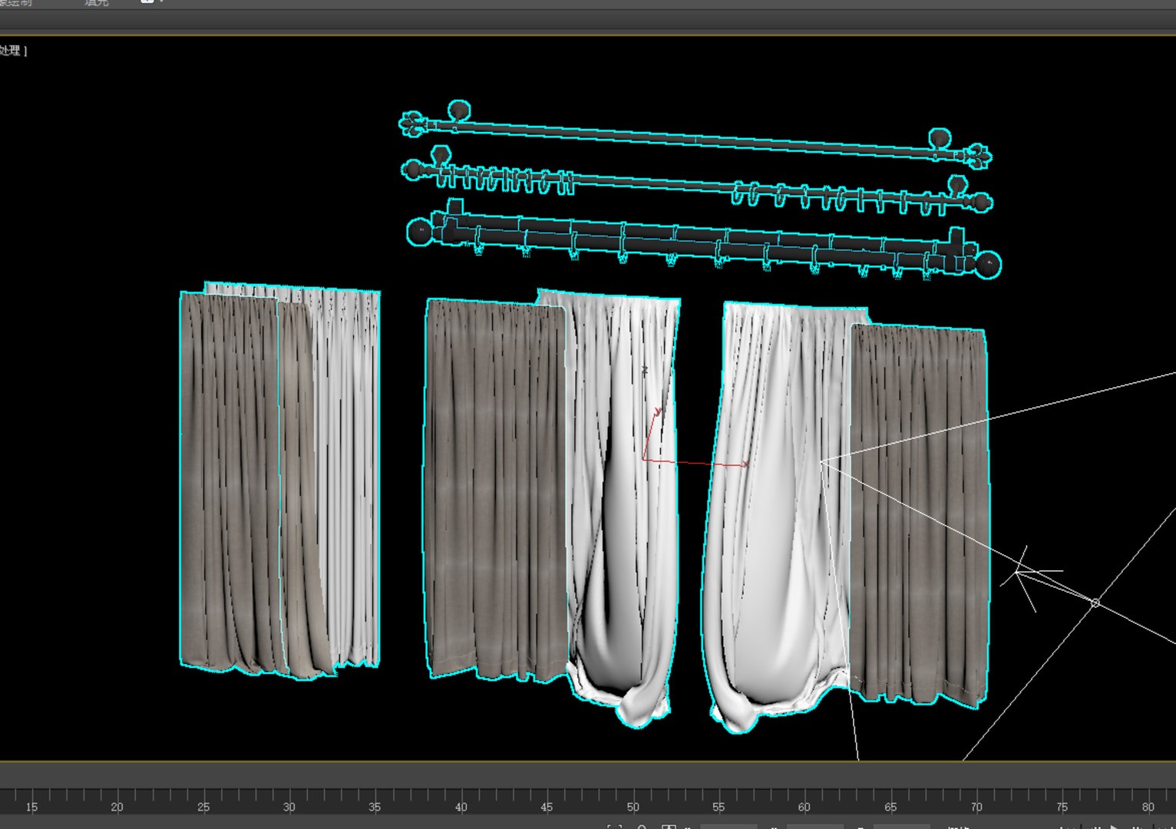Viewport: 1176px width, 829px height.
Task: Jump to frame 60 on the timeline
Action: [x=804, y=807]
